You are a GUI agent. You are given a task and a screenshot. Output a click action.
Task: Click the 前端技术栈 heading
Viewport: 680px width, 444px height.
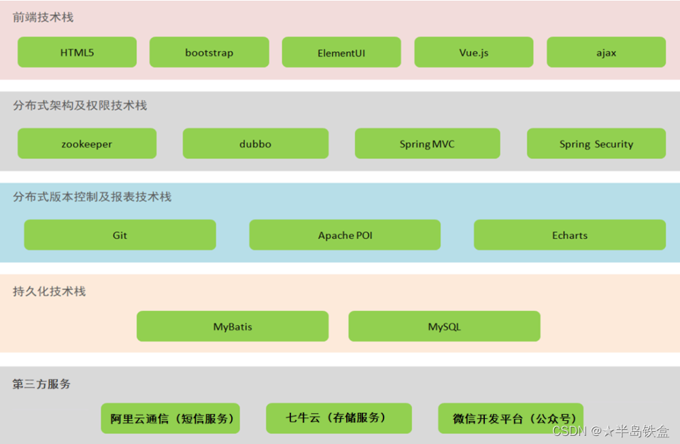[x=43, y=18]
